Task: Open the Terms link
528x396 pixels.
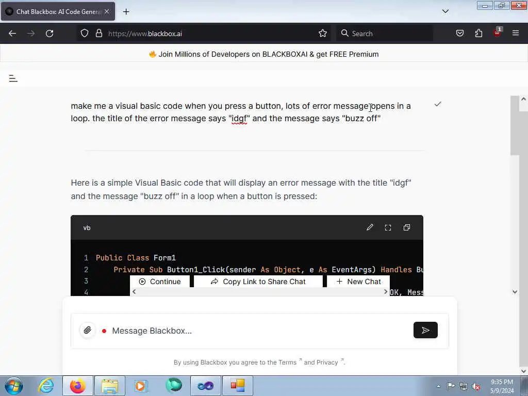Action: [287, 362]
